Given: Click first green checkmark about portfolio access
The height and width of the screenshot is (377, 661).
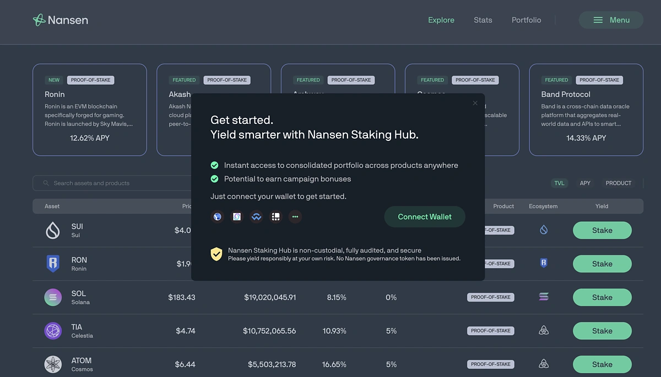Looking at the screenshot, I should (214, 165).
